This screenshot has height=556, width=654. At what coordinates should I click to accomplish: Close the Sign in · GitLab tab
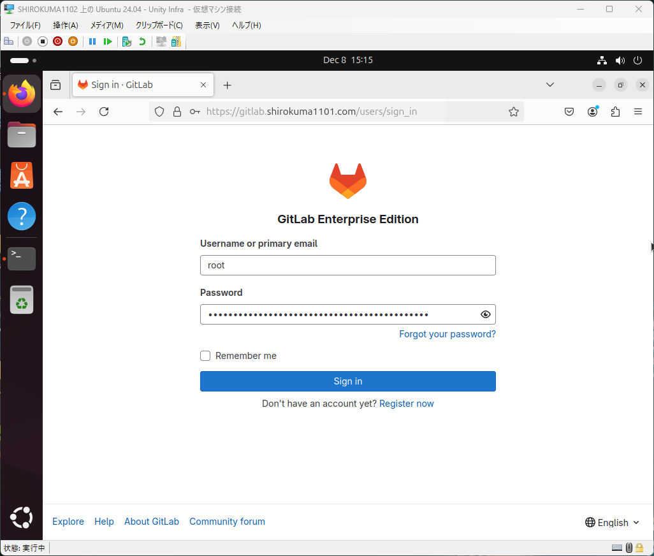203,85
